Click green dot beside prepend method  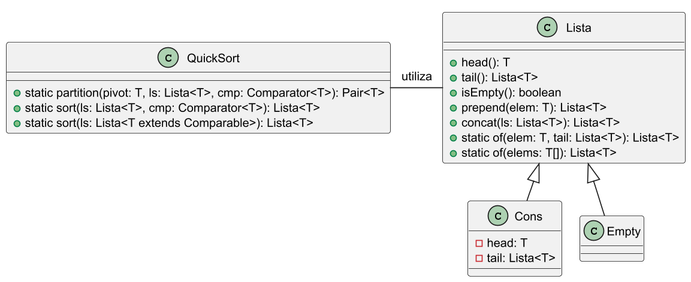[454, 107]
